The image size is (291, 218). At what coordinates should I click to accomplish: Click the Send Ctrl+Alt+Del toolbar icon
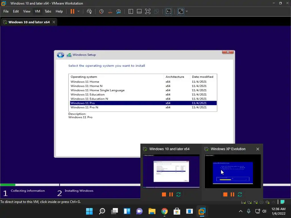click(89, 11)
